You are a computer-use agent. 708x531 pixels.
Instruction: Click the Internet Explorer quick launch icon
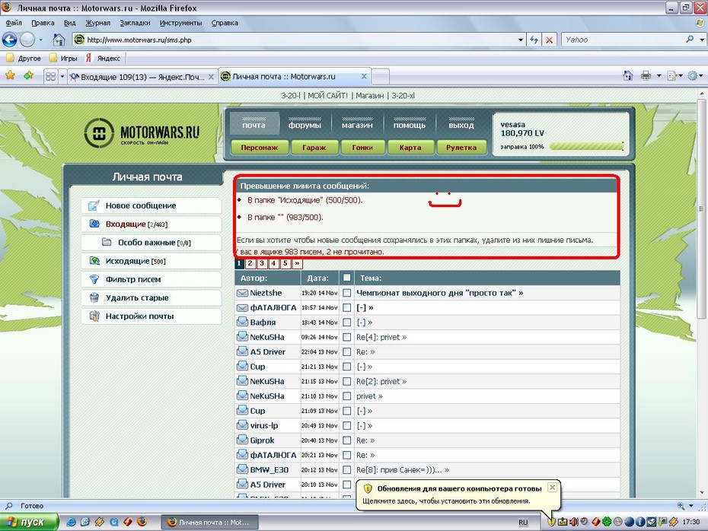[x=71, y=522]
